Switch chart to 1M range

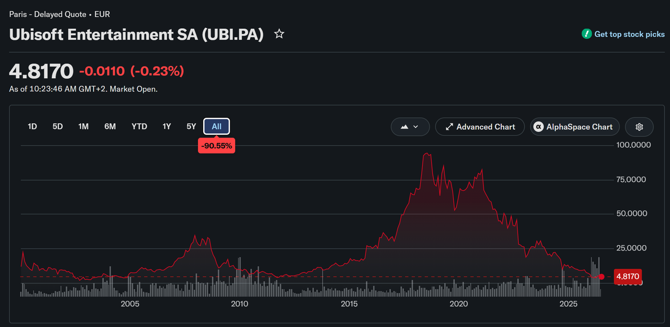(x=83, y=126)
